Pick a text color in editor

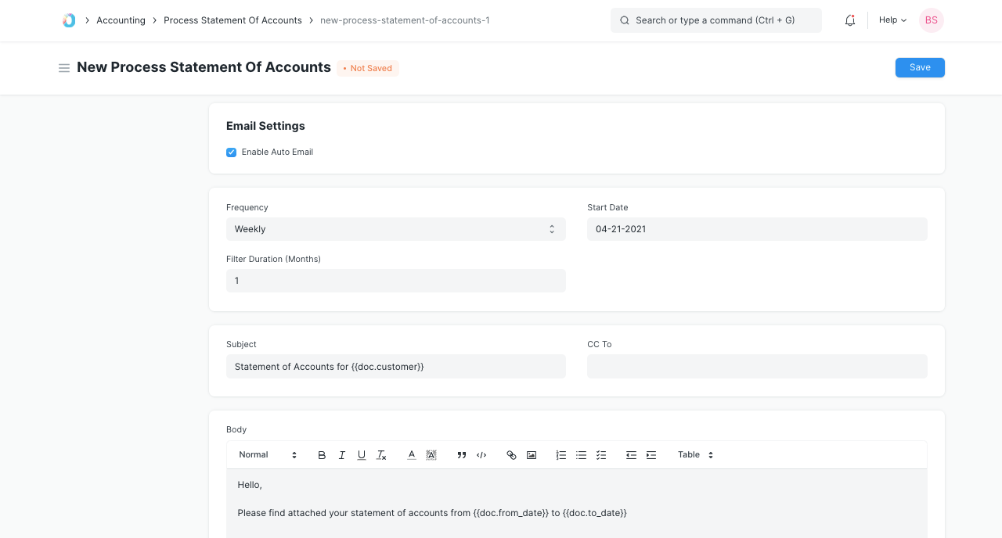tap(412, 455)
